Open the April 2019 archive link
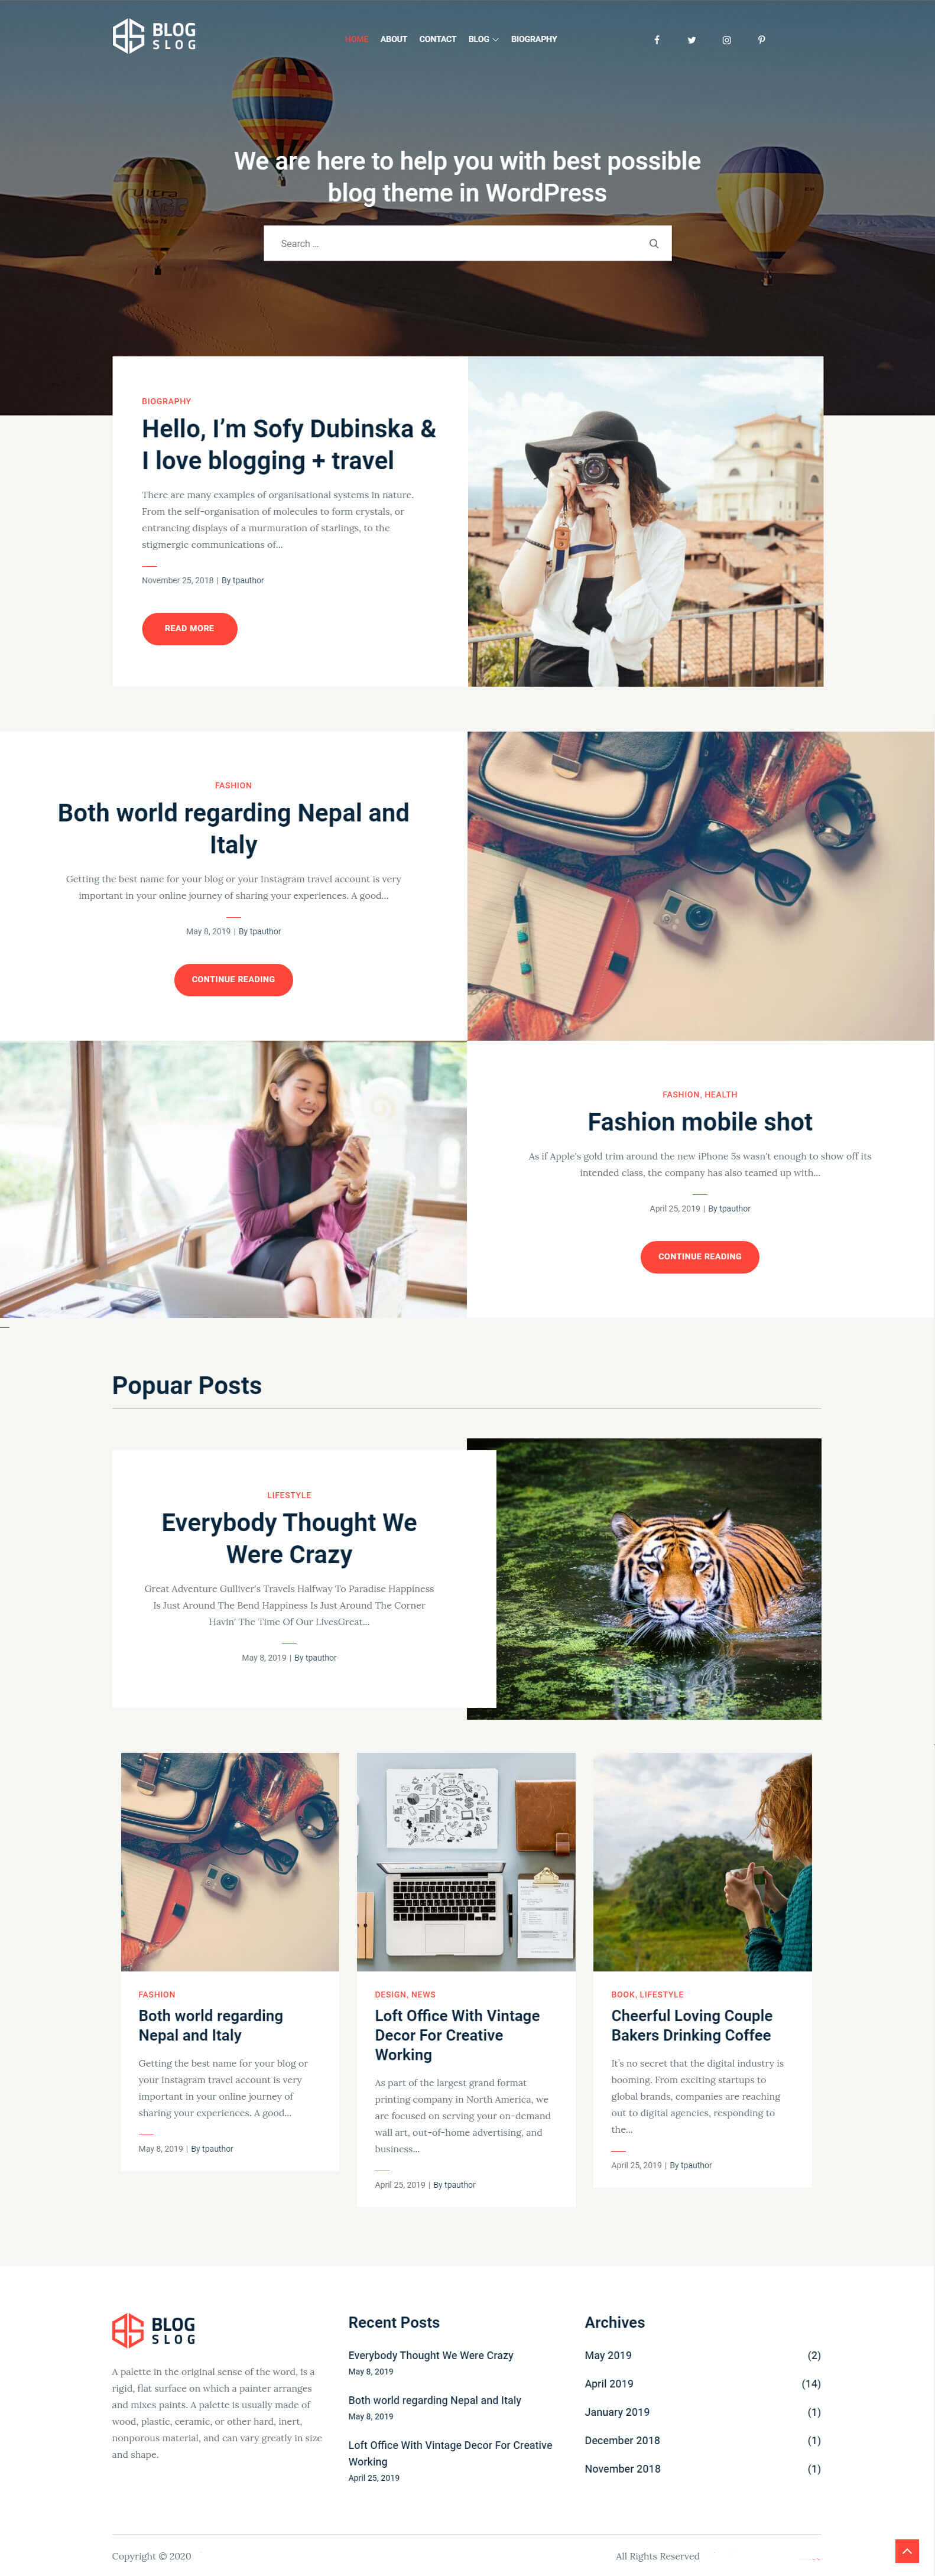The width and height of the screenshot is (935, 2576). point(609,2383)
